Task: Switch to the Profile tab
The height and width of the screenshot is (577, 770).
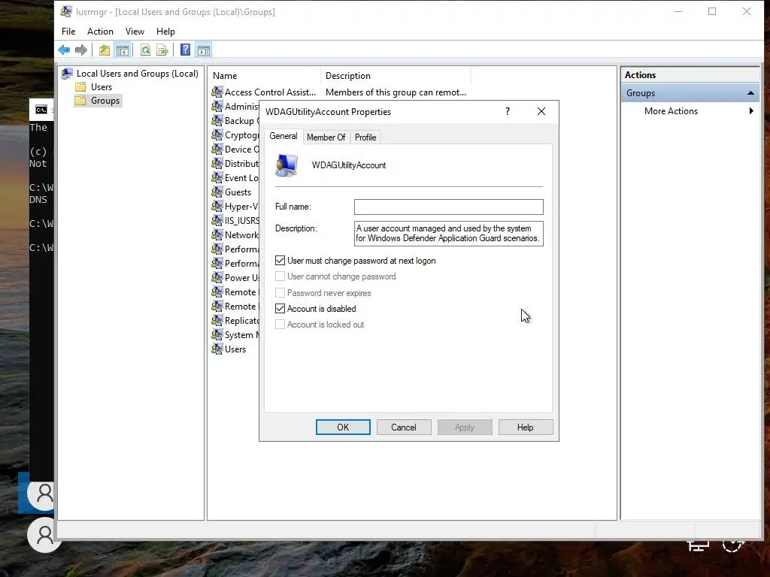Action: [x=365, y=137]
